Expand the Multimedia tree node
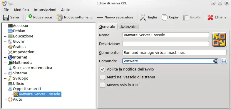The height and width of the screenshot is (110, 231). coord(5,63)
